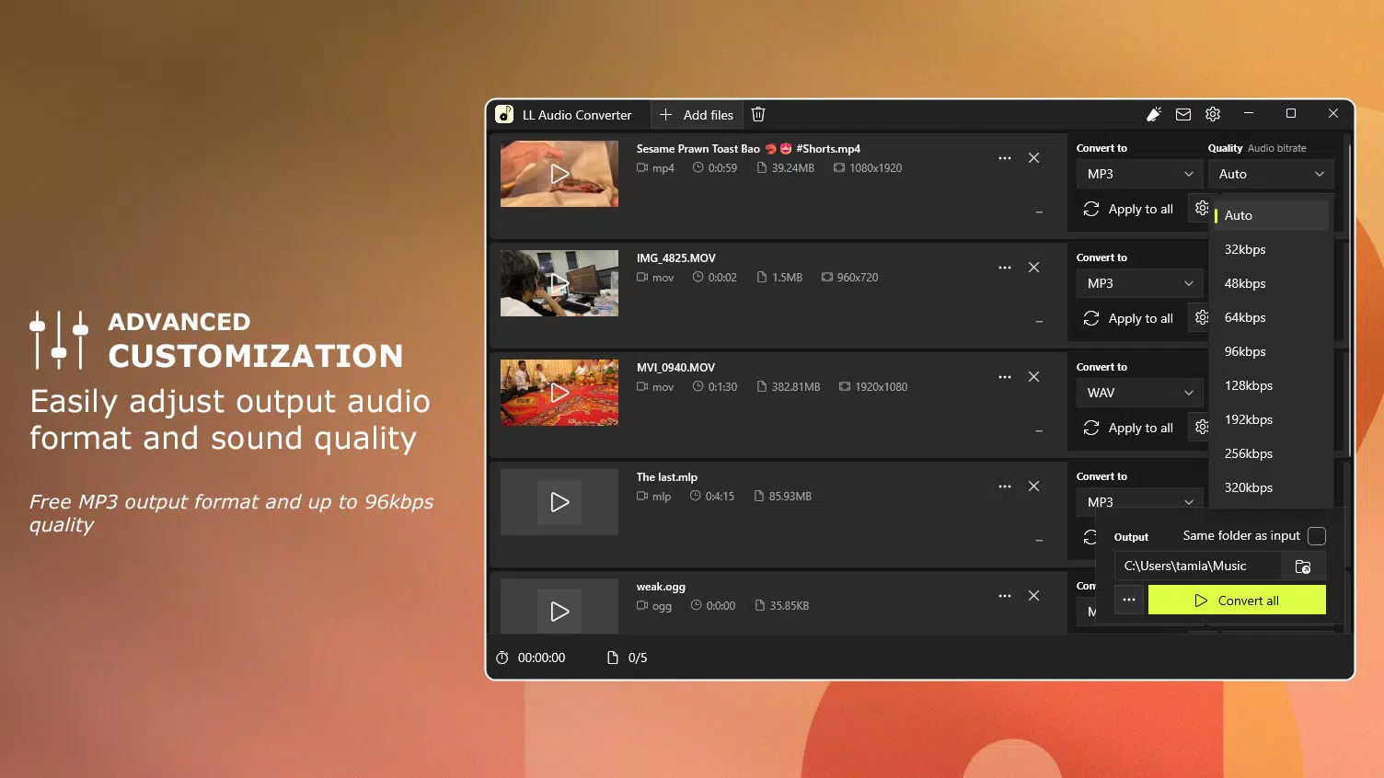The height and width of the screenshot is (778, 1384).
Task: Open more options for weak.ogg
Action: (1005, 596)
